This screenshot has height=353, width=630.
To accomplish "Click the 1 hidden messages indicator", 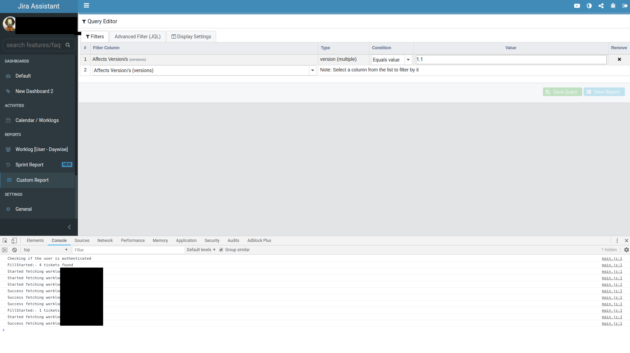I will click(x=609, y=250).
